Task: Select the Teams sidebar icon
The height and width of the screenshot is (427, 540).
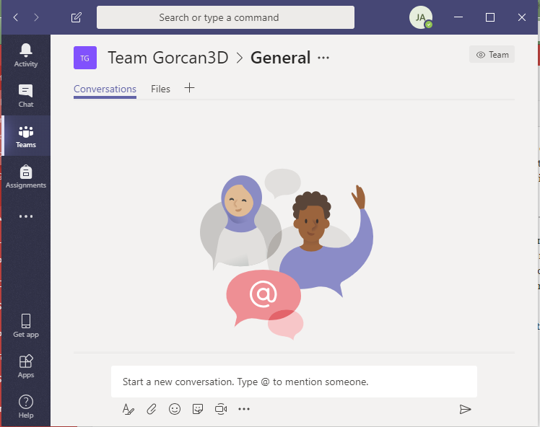Action: click(26, 136)
